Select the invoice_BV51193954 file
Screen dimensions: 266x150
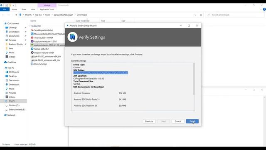[x=44, y=37]
